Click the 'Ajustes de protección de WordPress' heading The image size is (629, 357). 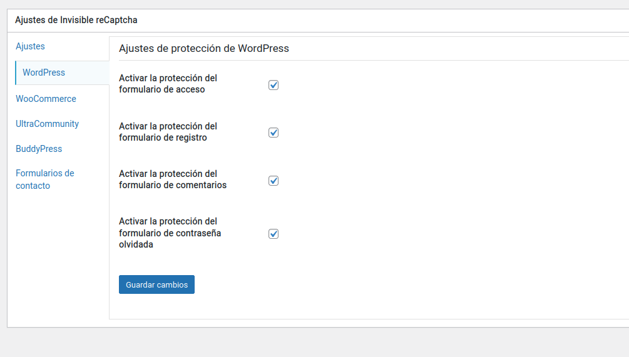click(204, 49)
